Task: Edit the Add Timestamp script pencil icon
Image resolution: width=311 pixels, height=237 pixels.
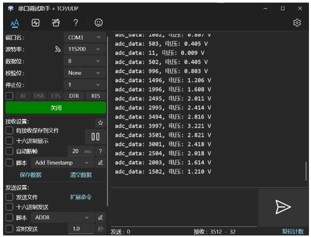Action: coord(100,163)
